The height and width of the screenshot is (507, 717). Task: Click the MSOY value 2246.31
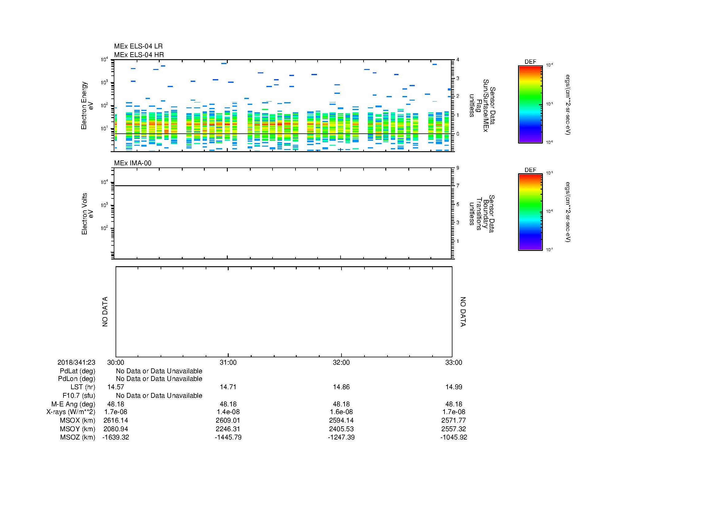228,429
